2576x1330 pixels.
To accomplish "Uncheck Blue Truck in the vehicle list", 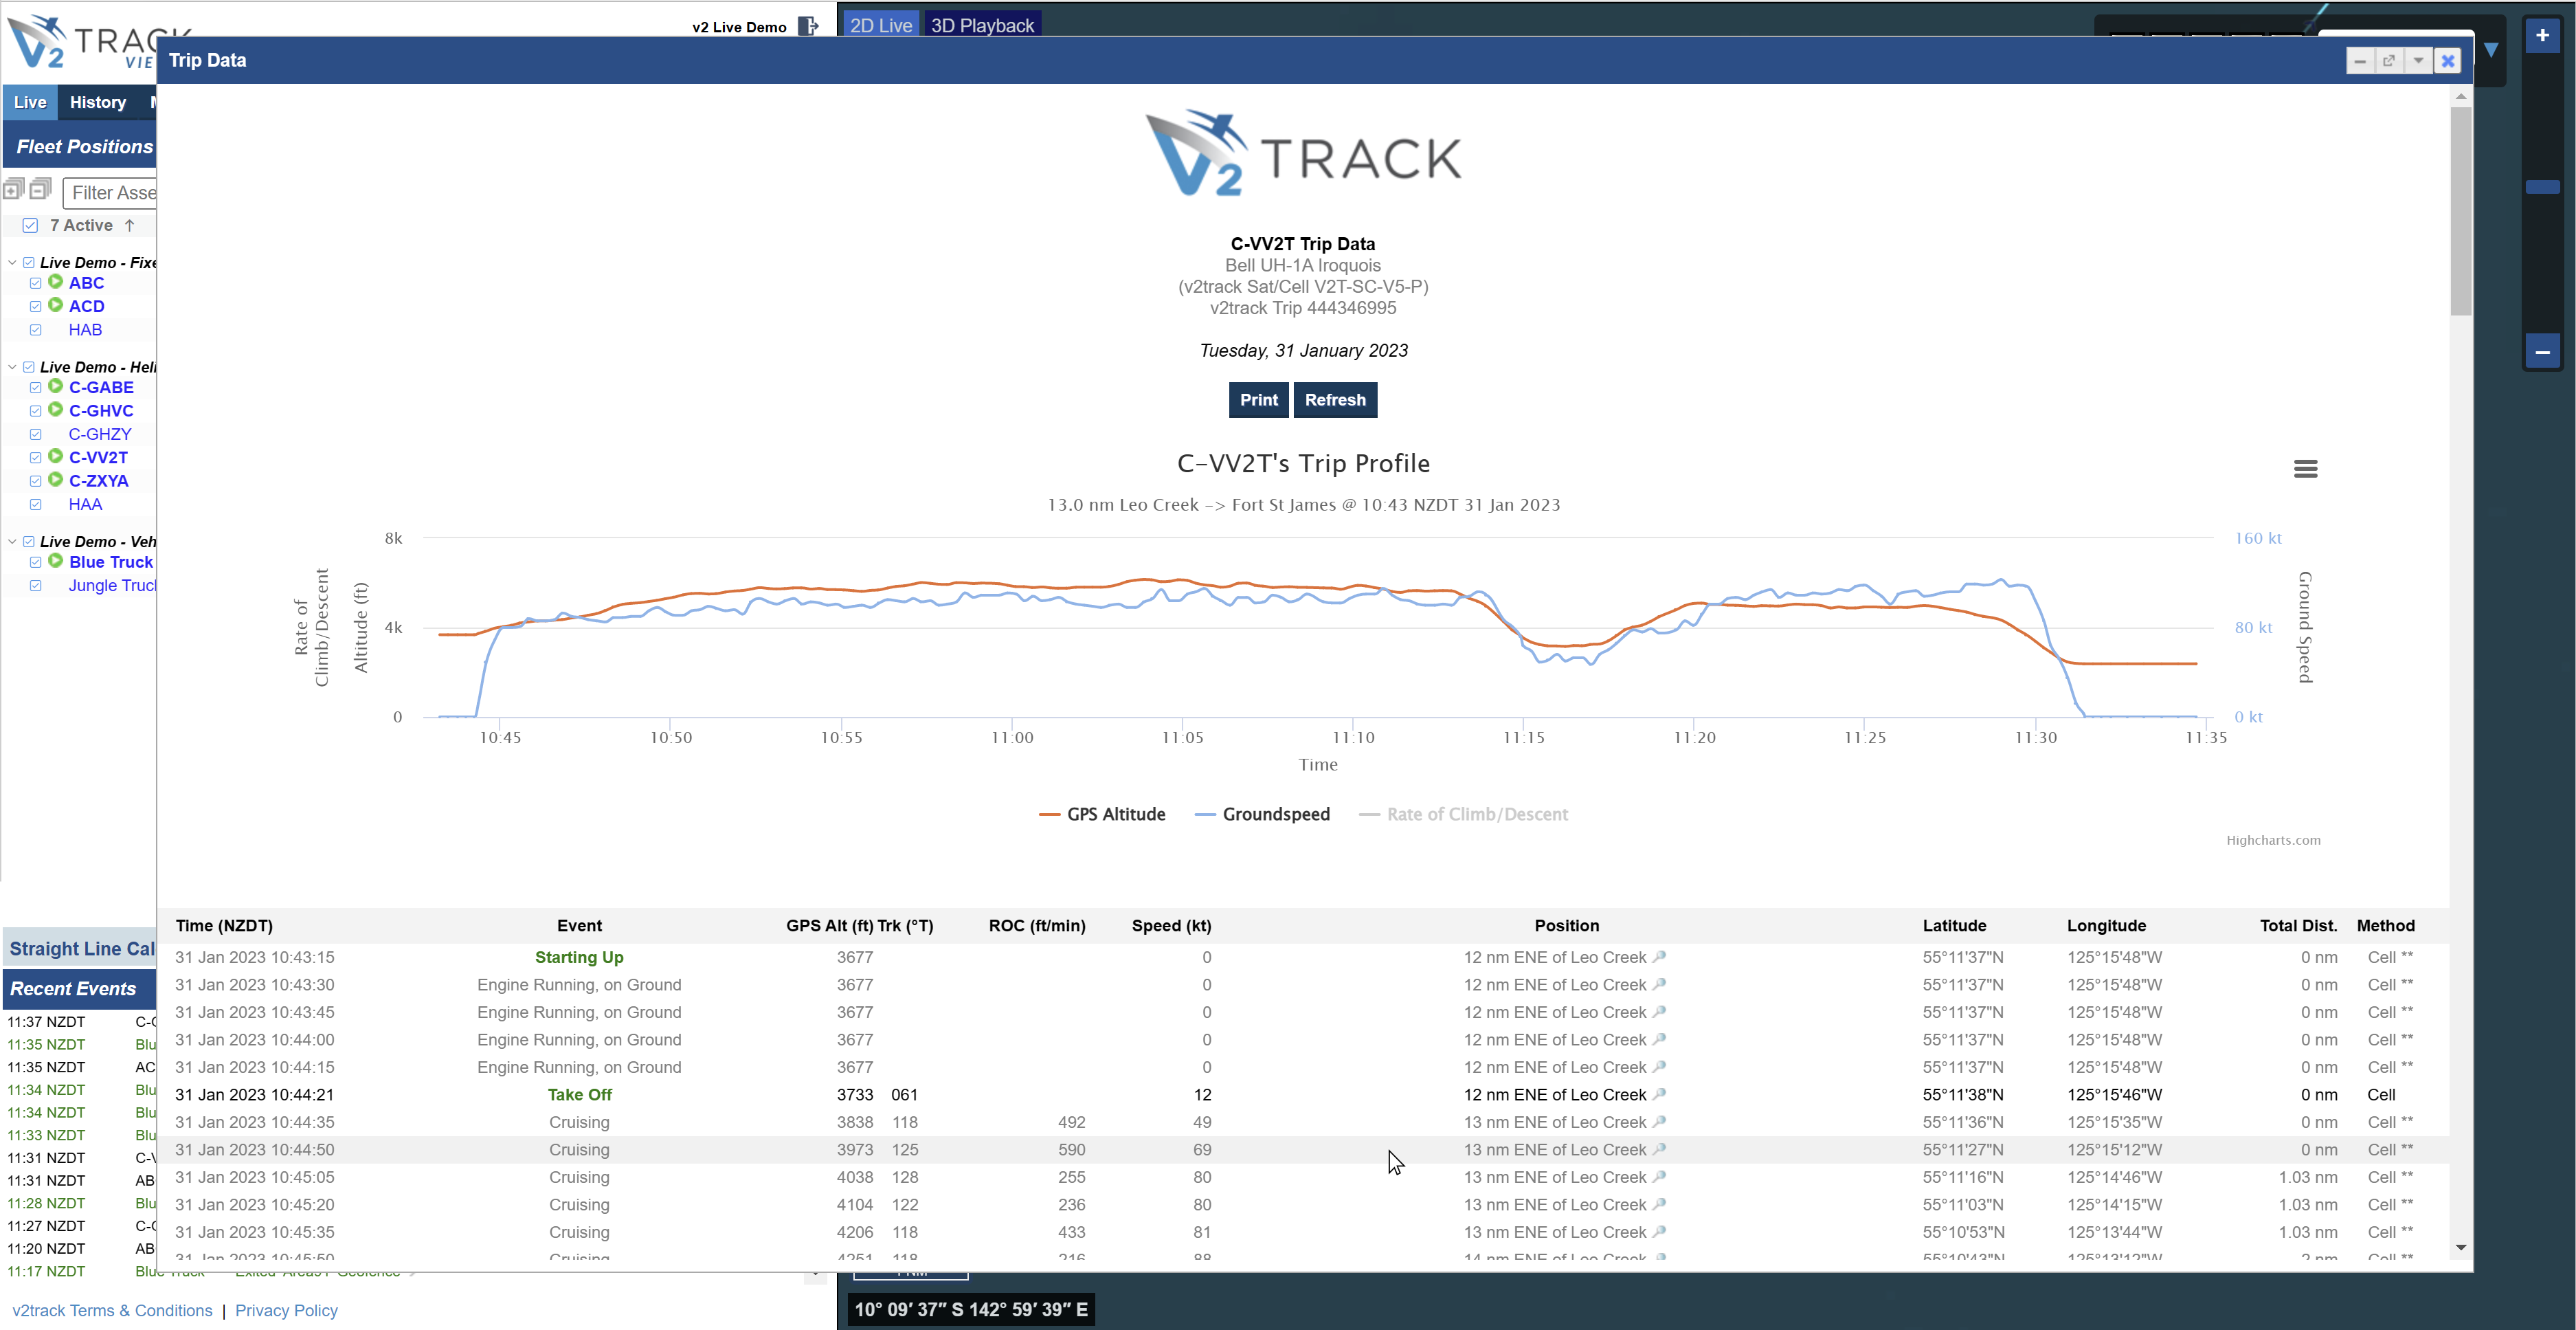I will tap(36, 562).
